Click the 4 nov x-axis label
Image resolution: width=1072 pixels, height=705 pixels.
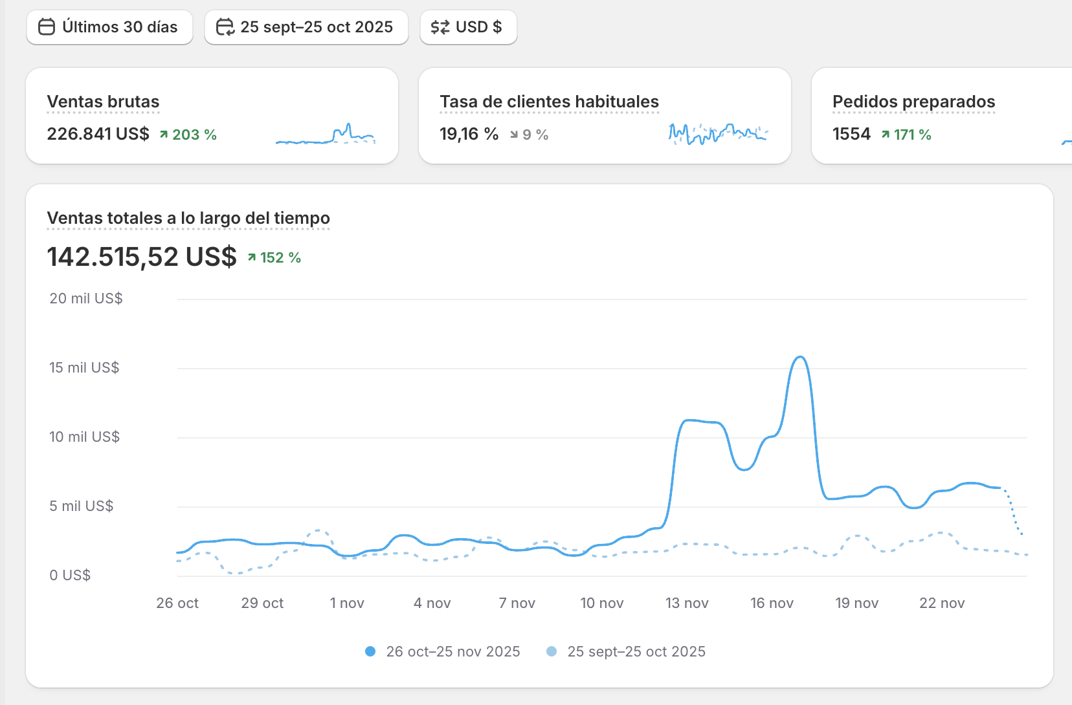click(x=432, y=603)
